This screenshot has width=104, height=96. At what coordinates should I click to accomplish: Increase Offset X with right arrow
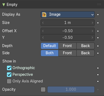(x=92, y=31)
